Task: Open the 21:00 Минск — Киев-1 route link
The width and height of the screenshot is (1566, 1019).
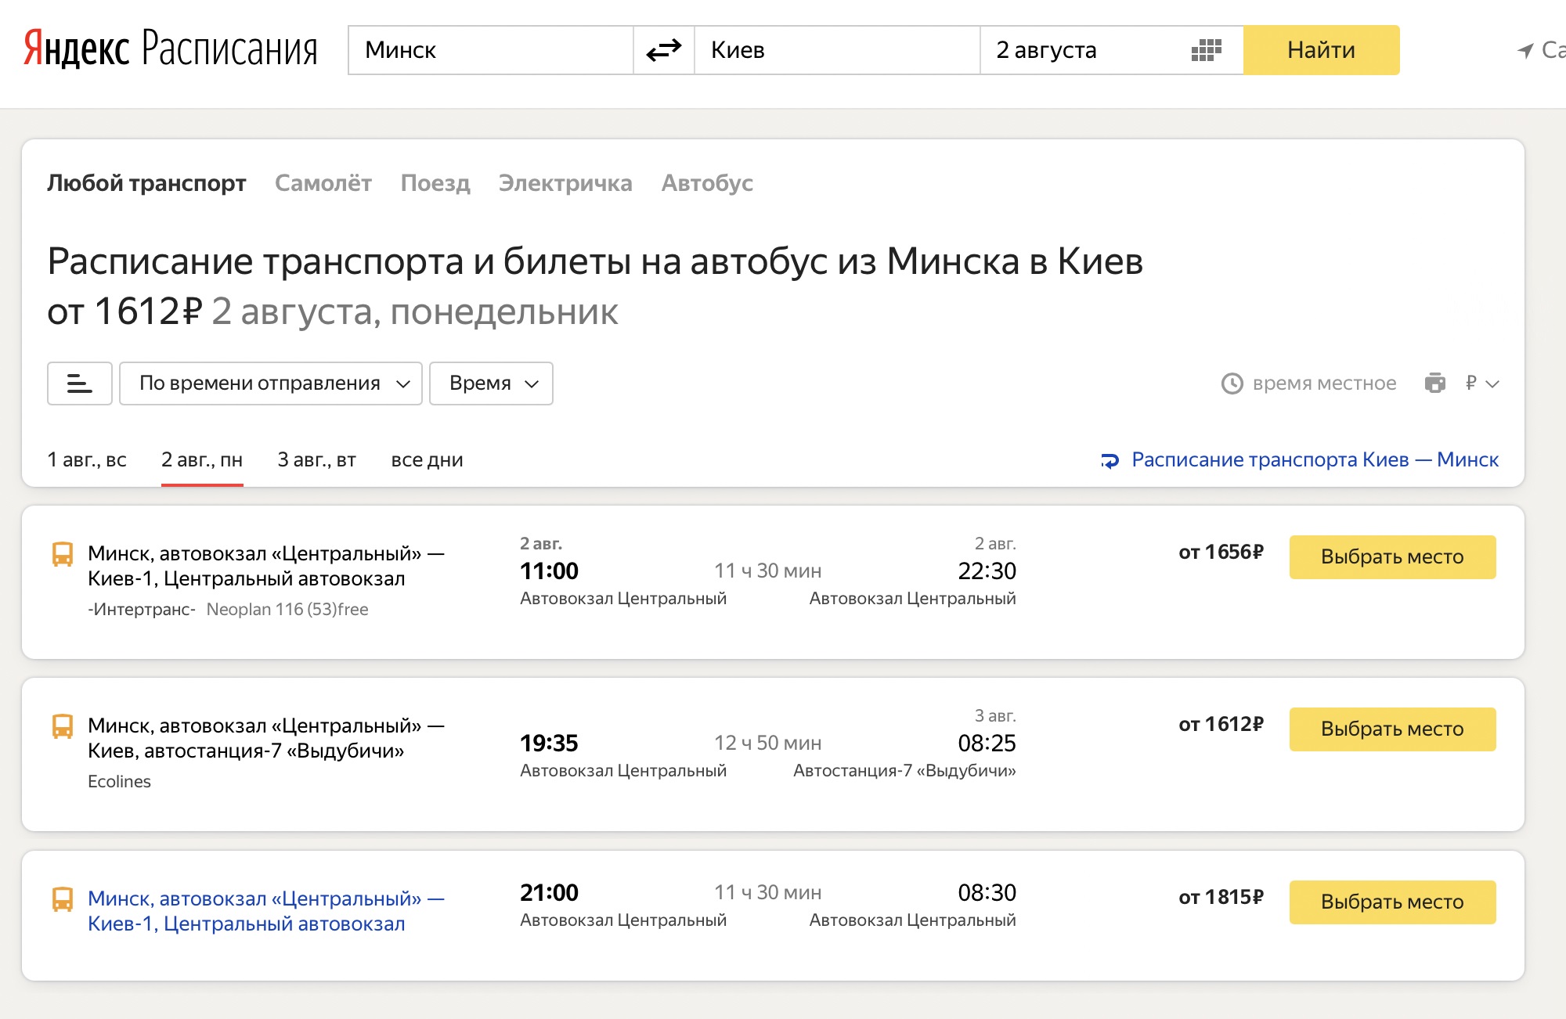Action: tap(266, 911)
